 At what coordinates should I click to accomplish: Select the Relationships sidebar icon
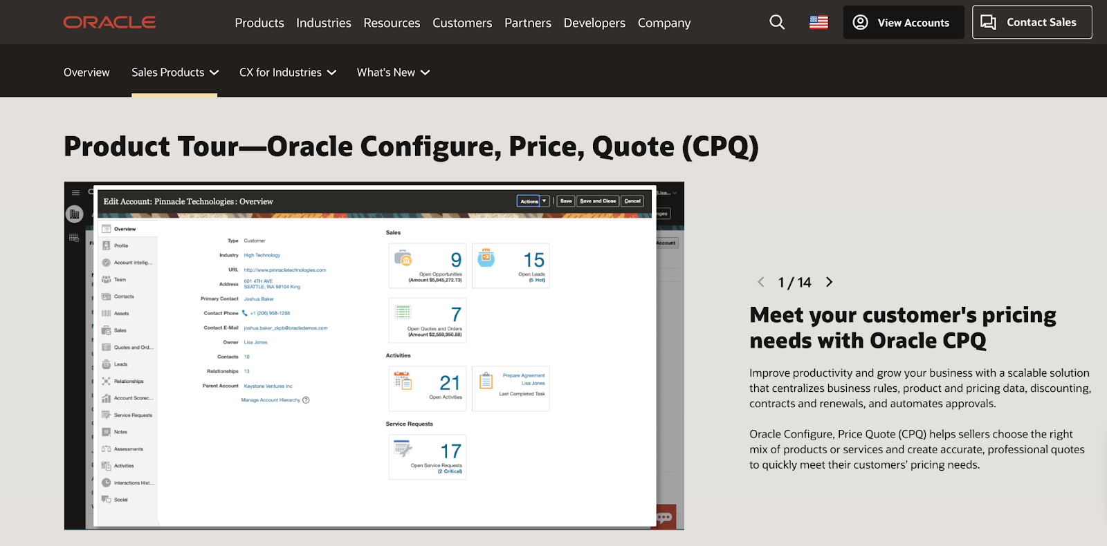tap(107, 381)
